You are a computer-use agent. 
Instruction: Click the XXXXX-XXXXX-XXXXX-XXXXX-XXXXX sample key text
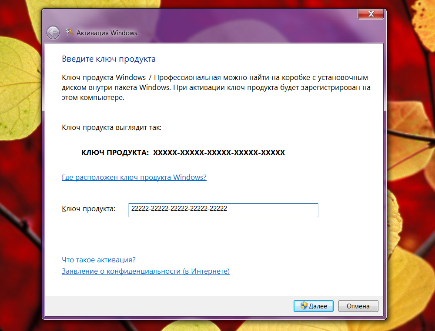(x=219, y=152)
